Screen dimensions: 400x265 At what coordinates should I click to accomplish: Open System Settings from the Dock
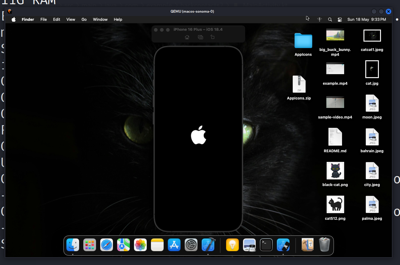(x=191, y=245)
